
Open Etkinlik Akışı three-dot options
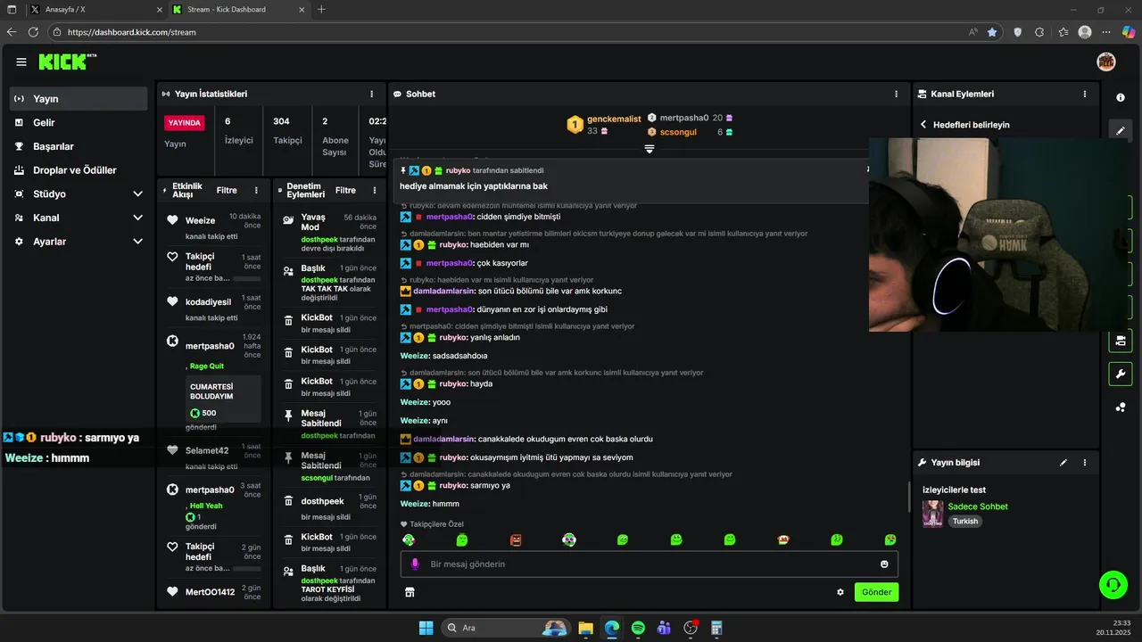[256, 190]
